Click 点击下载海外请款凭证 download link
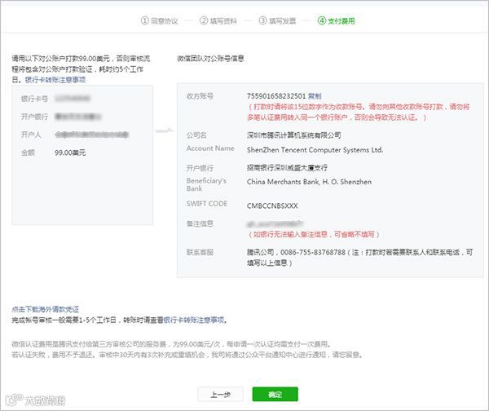This screenshot has height=411, width=489. (45, 309)
